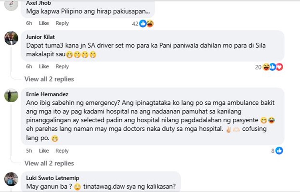
Task: Click the like reaction icon on Ernie Hernandez's comment
Action: [x=279, y=151]
